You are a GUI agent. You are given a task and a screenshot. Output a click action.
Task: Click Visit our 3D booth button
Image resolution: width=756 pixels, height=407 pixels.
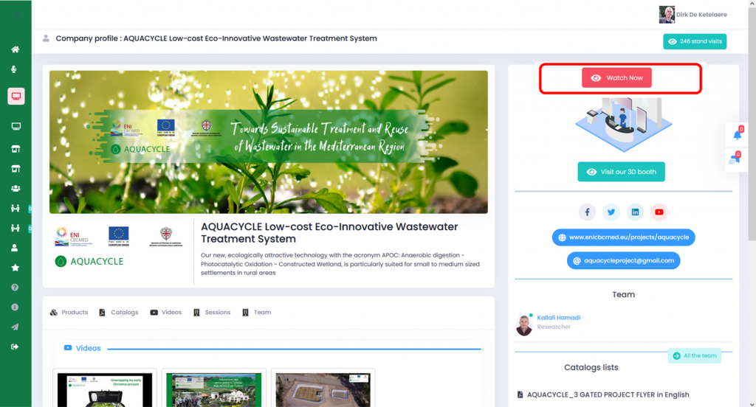621,172
